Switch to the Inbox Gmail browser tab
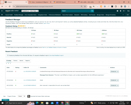Image resolution: width=131 pixels, height=105 pixels. tap(40, 2)
